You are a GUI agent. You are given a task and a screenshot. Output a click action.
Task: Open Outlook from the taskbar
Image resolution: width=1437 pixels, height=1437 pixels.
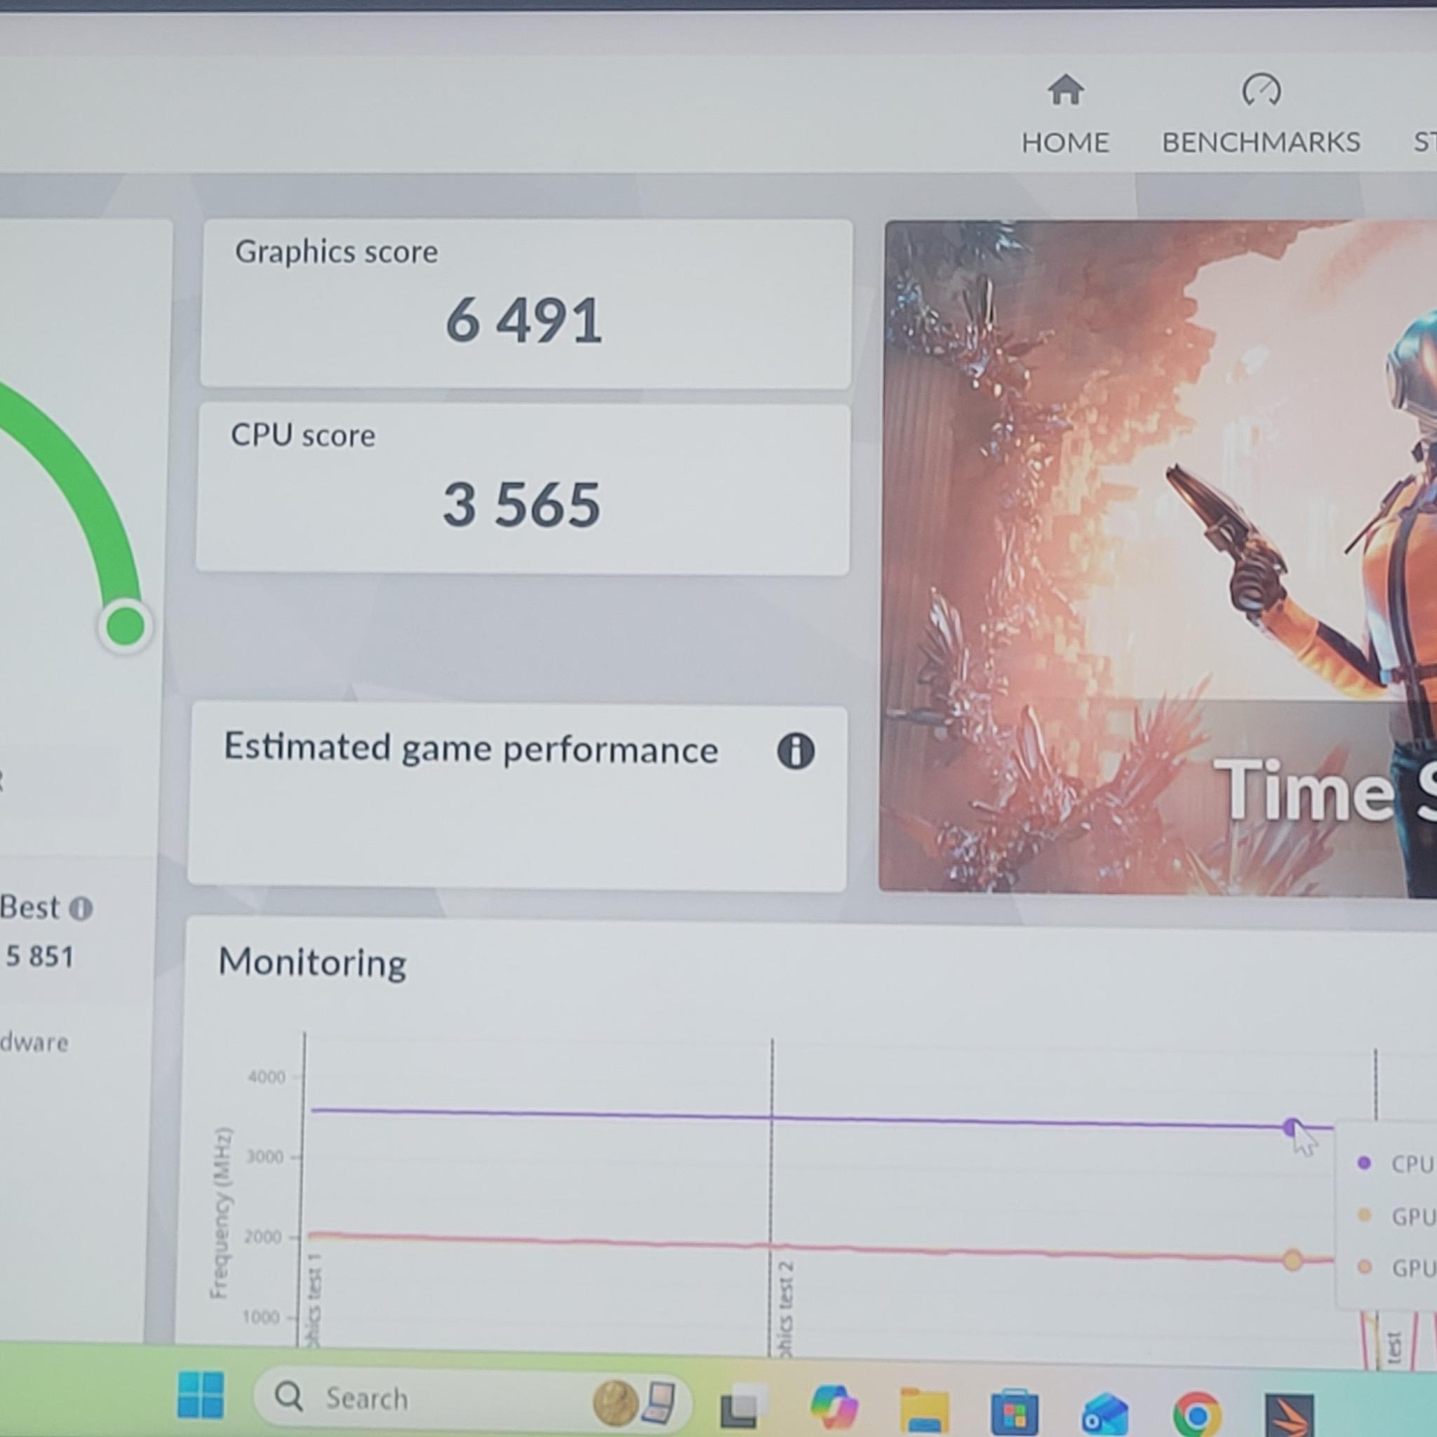1105,1413
